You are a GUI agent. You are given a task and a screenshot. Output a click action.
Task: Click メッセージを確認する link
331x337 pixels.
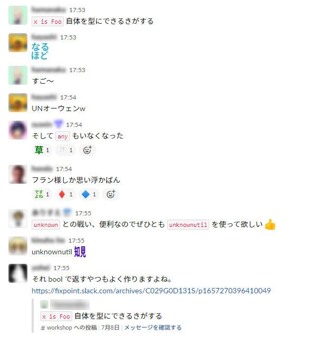[153, 328]
